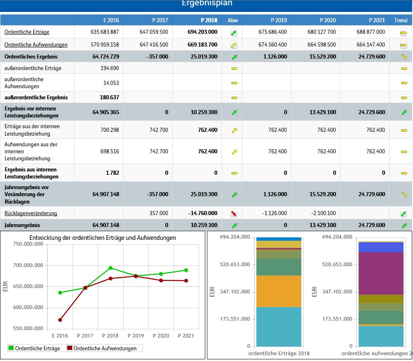The image size is (413, 361).
Task: Click Abw arrow for Ergebnis vor internen Leistungsbeziehungen
Action: pyautogui.click(x=235, y=113)
